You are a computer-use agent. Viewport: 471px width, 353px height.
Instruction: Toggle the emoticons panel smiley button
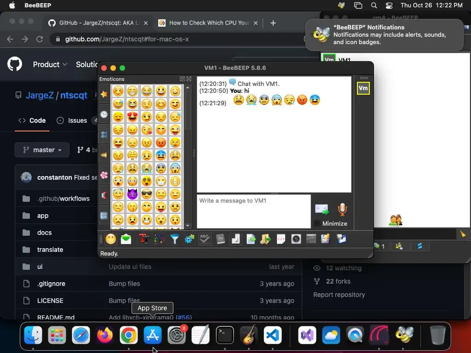click(110, 239)
